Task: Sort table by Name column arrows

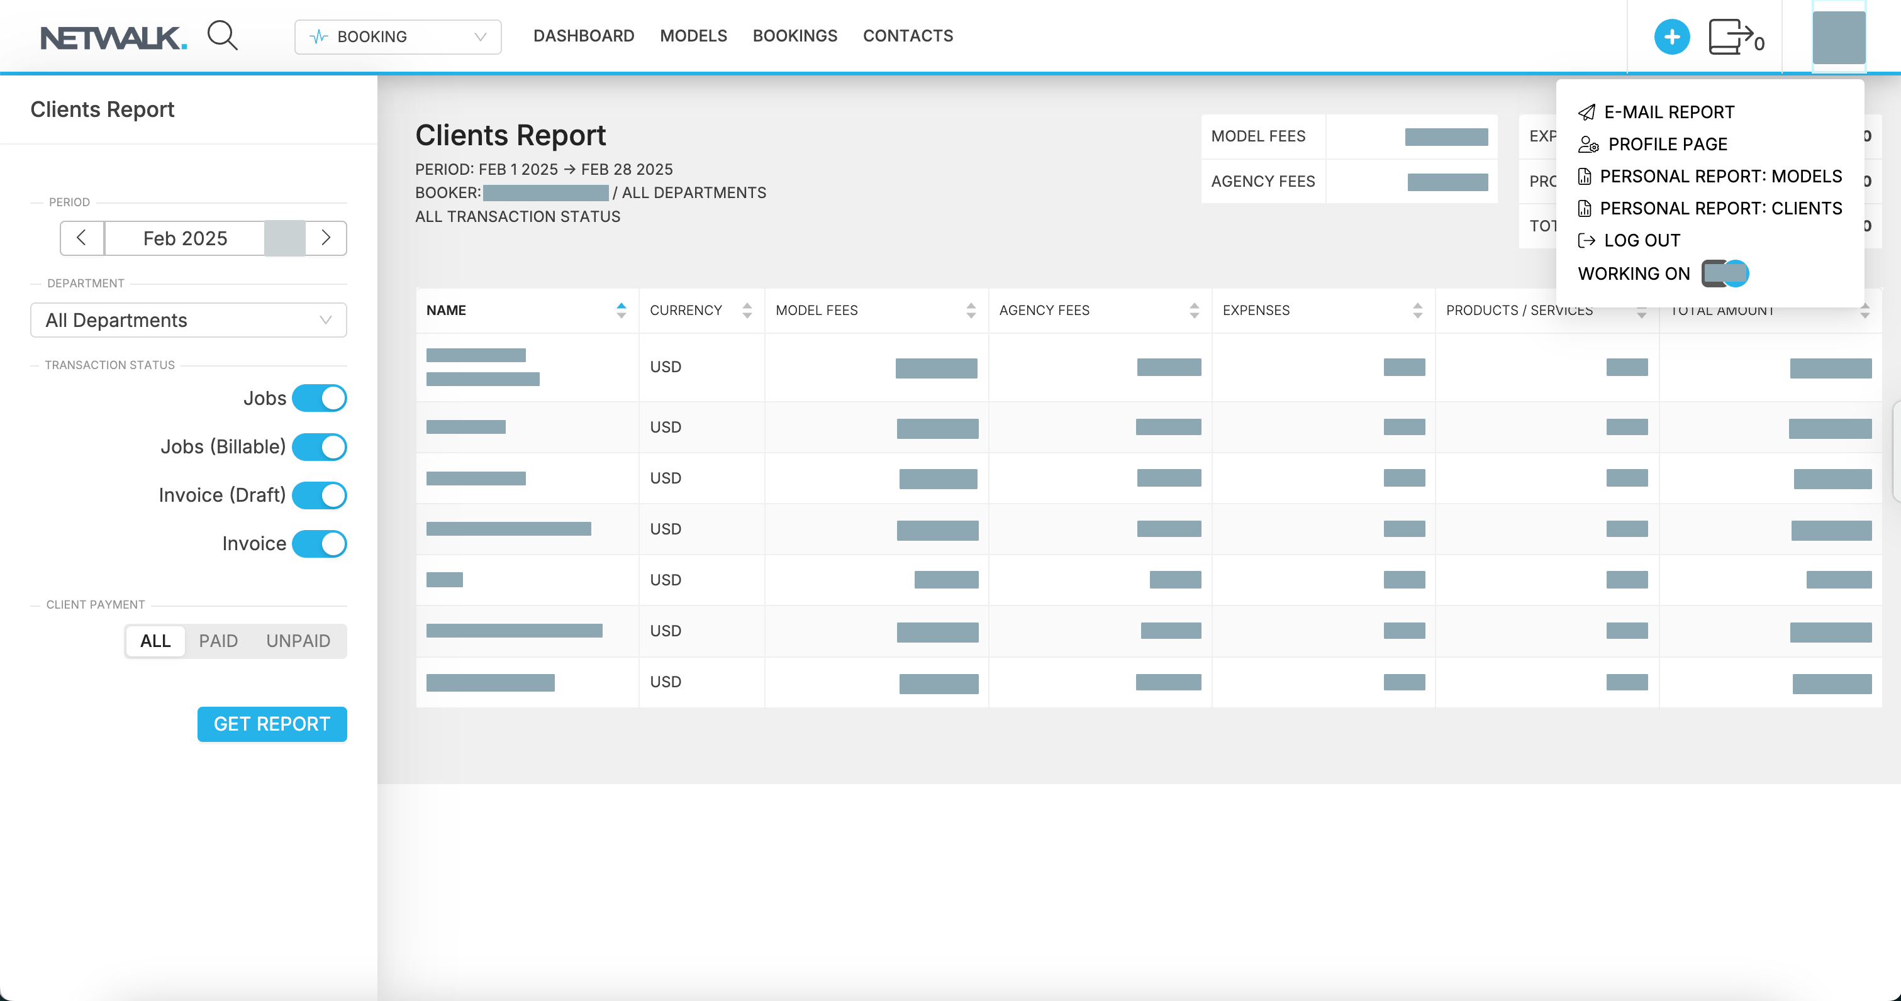Action: (x=621, y=311)
